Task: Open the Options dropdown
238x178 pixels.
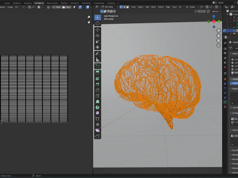Action: [216, 11]
